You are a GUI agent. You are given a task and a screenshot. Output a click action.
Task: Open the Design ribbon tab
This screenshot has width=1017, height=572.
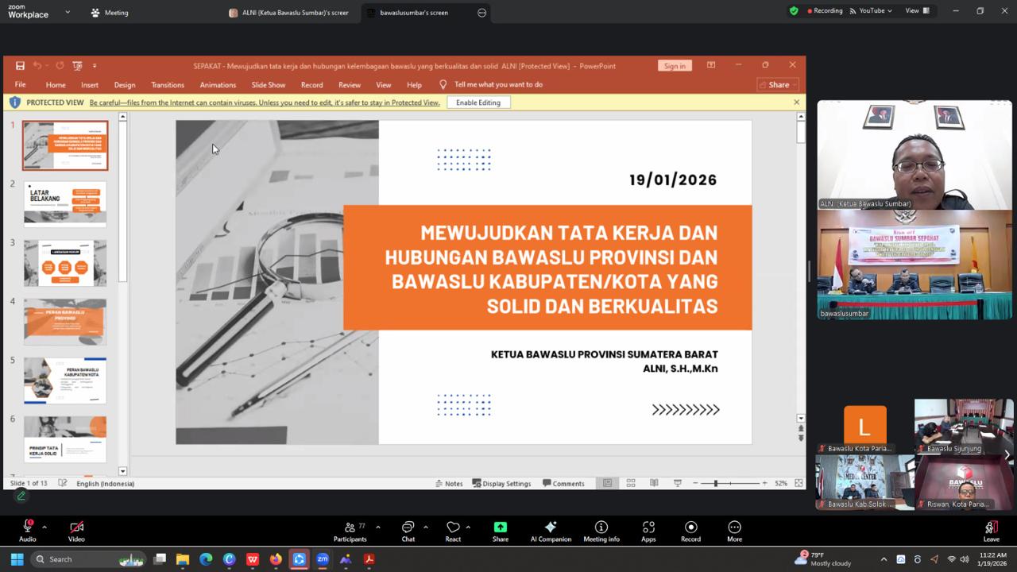coord(125,85)
